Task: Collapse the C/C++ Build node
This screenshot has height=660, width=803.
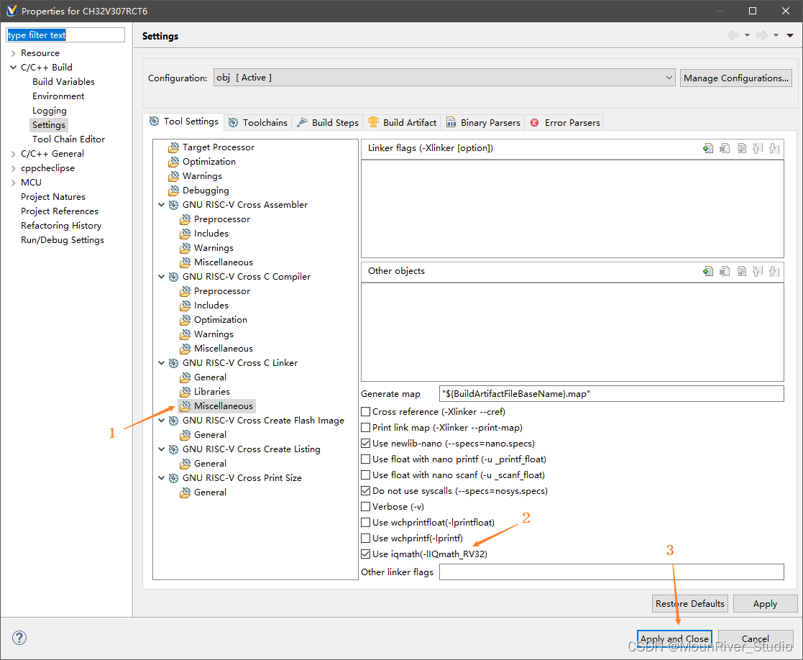Action: 14,68
